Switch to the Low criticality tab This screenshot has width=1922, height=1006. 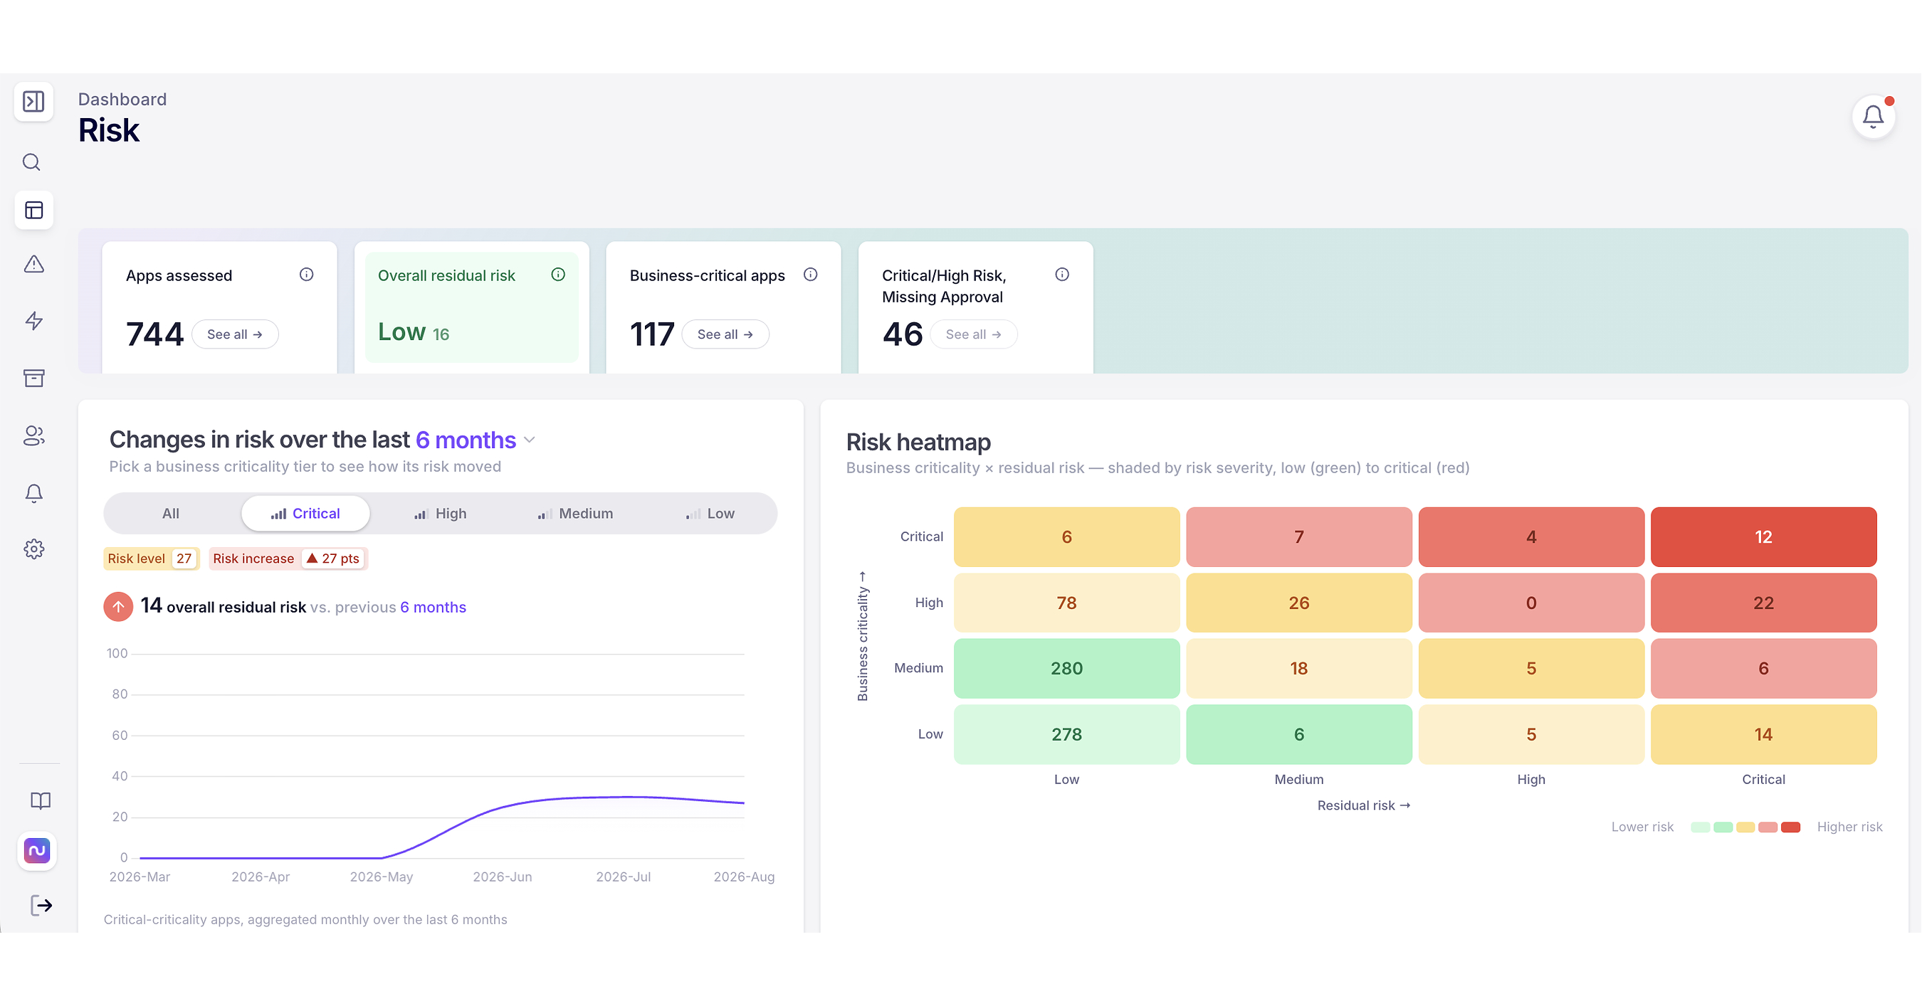710,514
